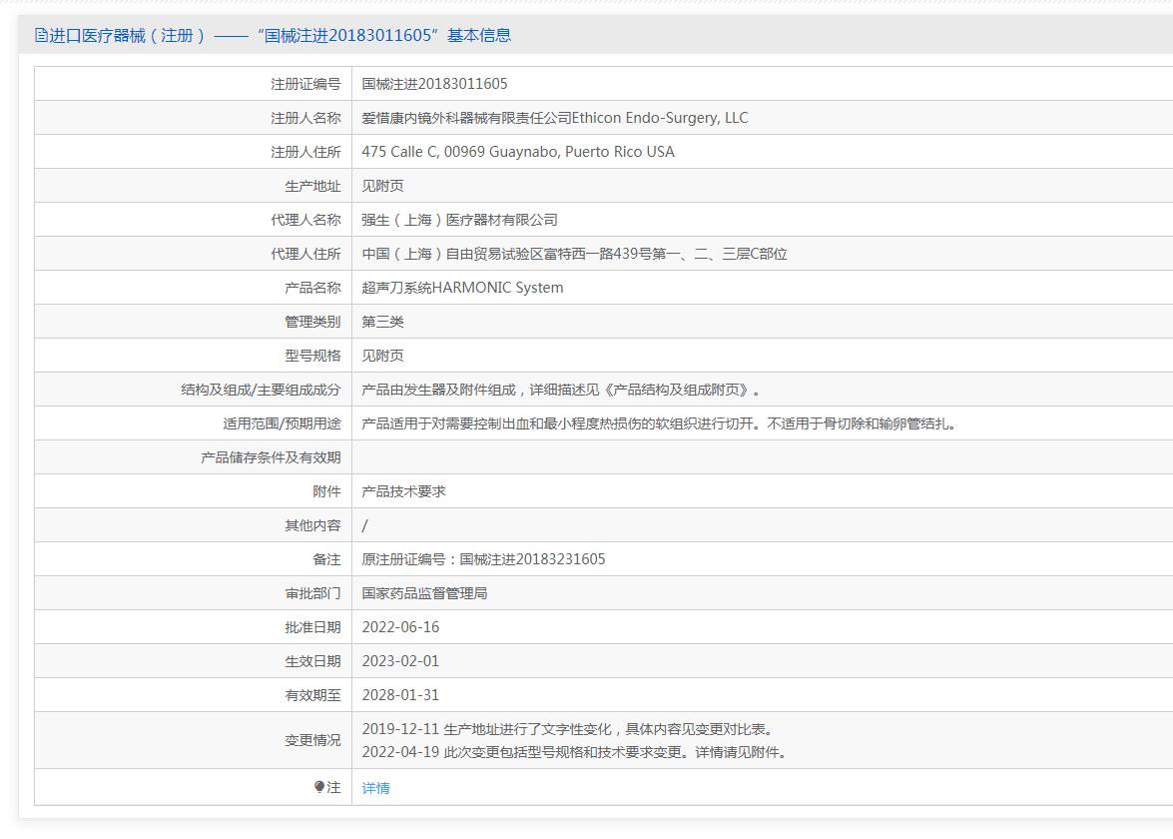The width and height of the screenshot is (1173, 839).
Task: Click remark 原注册证编号：国械注进20183231605
Action: pyautogui.click(x=483, y=559)
